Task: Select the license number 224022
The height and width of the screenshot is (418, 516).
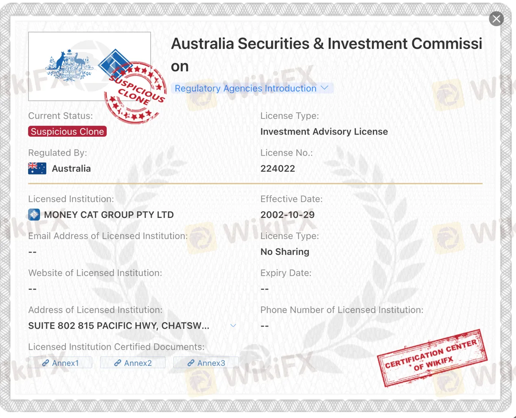Action: [278, 168]
